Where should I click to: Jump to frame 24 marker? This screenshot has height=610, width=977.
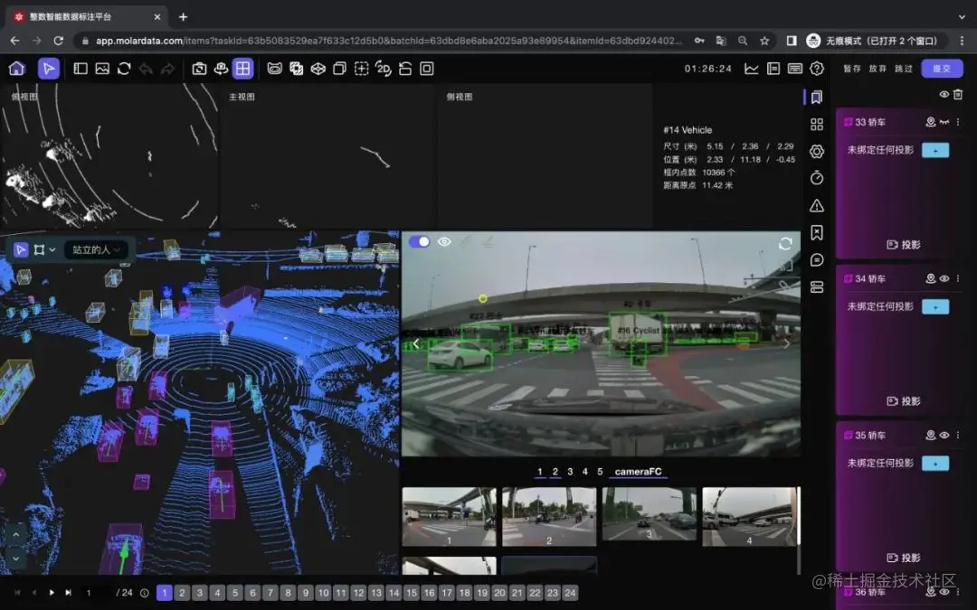570,593
